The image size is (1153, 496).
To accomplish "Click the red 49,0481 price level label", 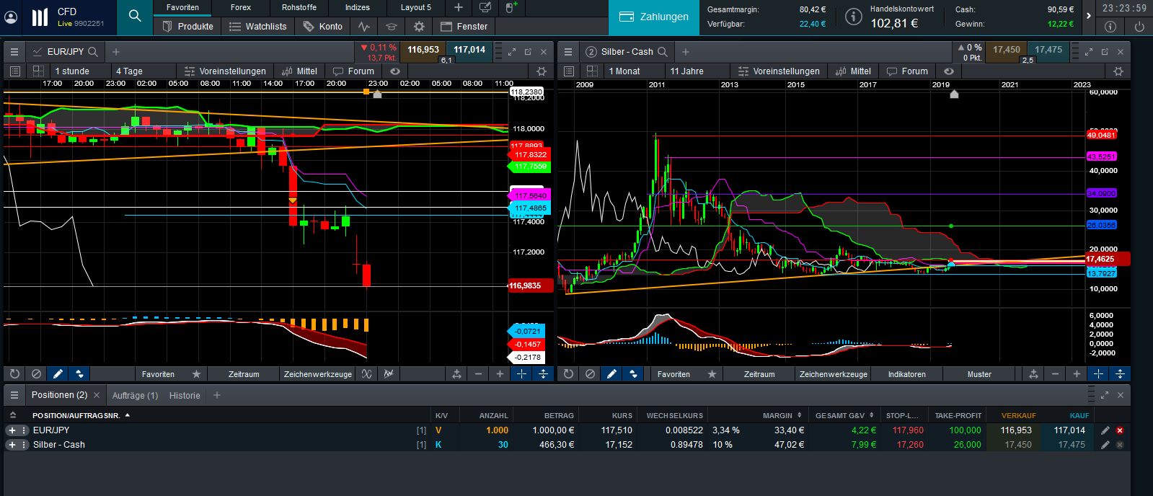I will pyautogui.click(x=1100, y=136).
